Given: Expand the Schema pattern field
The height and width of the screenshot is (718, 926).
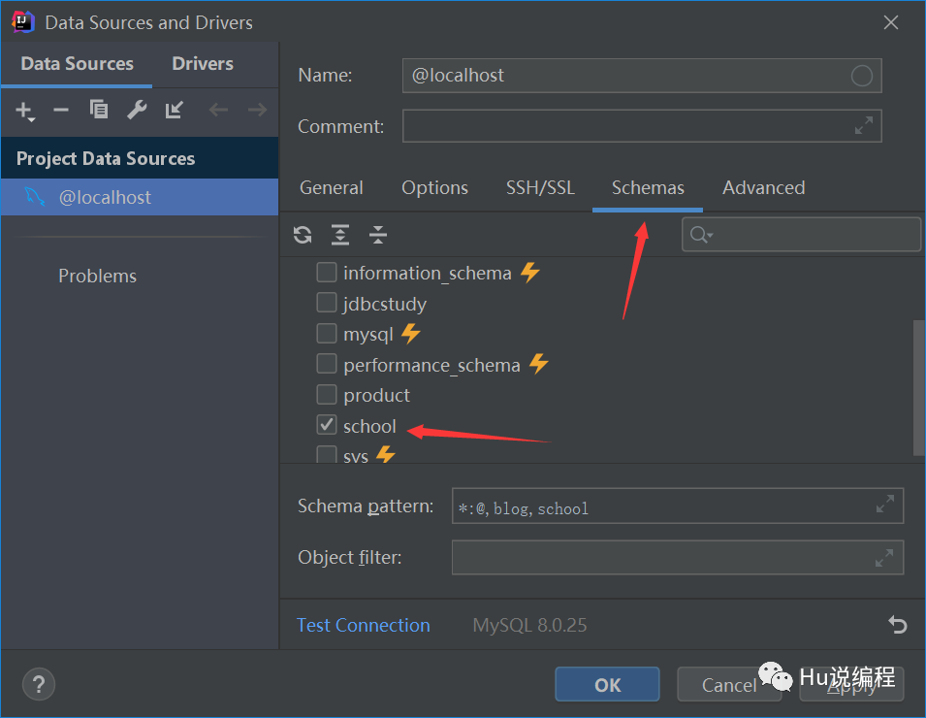Looking at the screenshot, I should [x=884, y=505].
